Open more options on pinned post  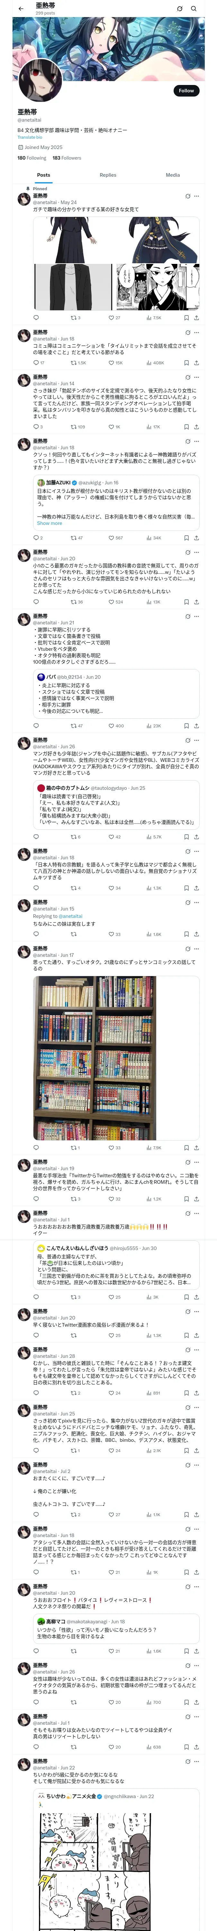[197, 196]
